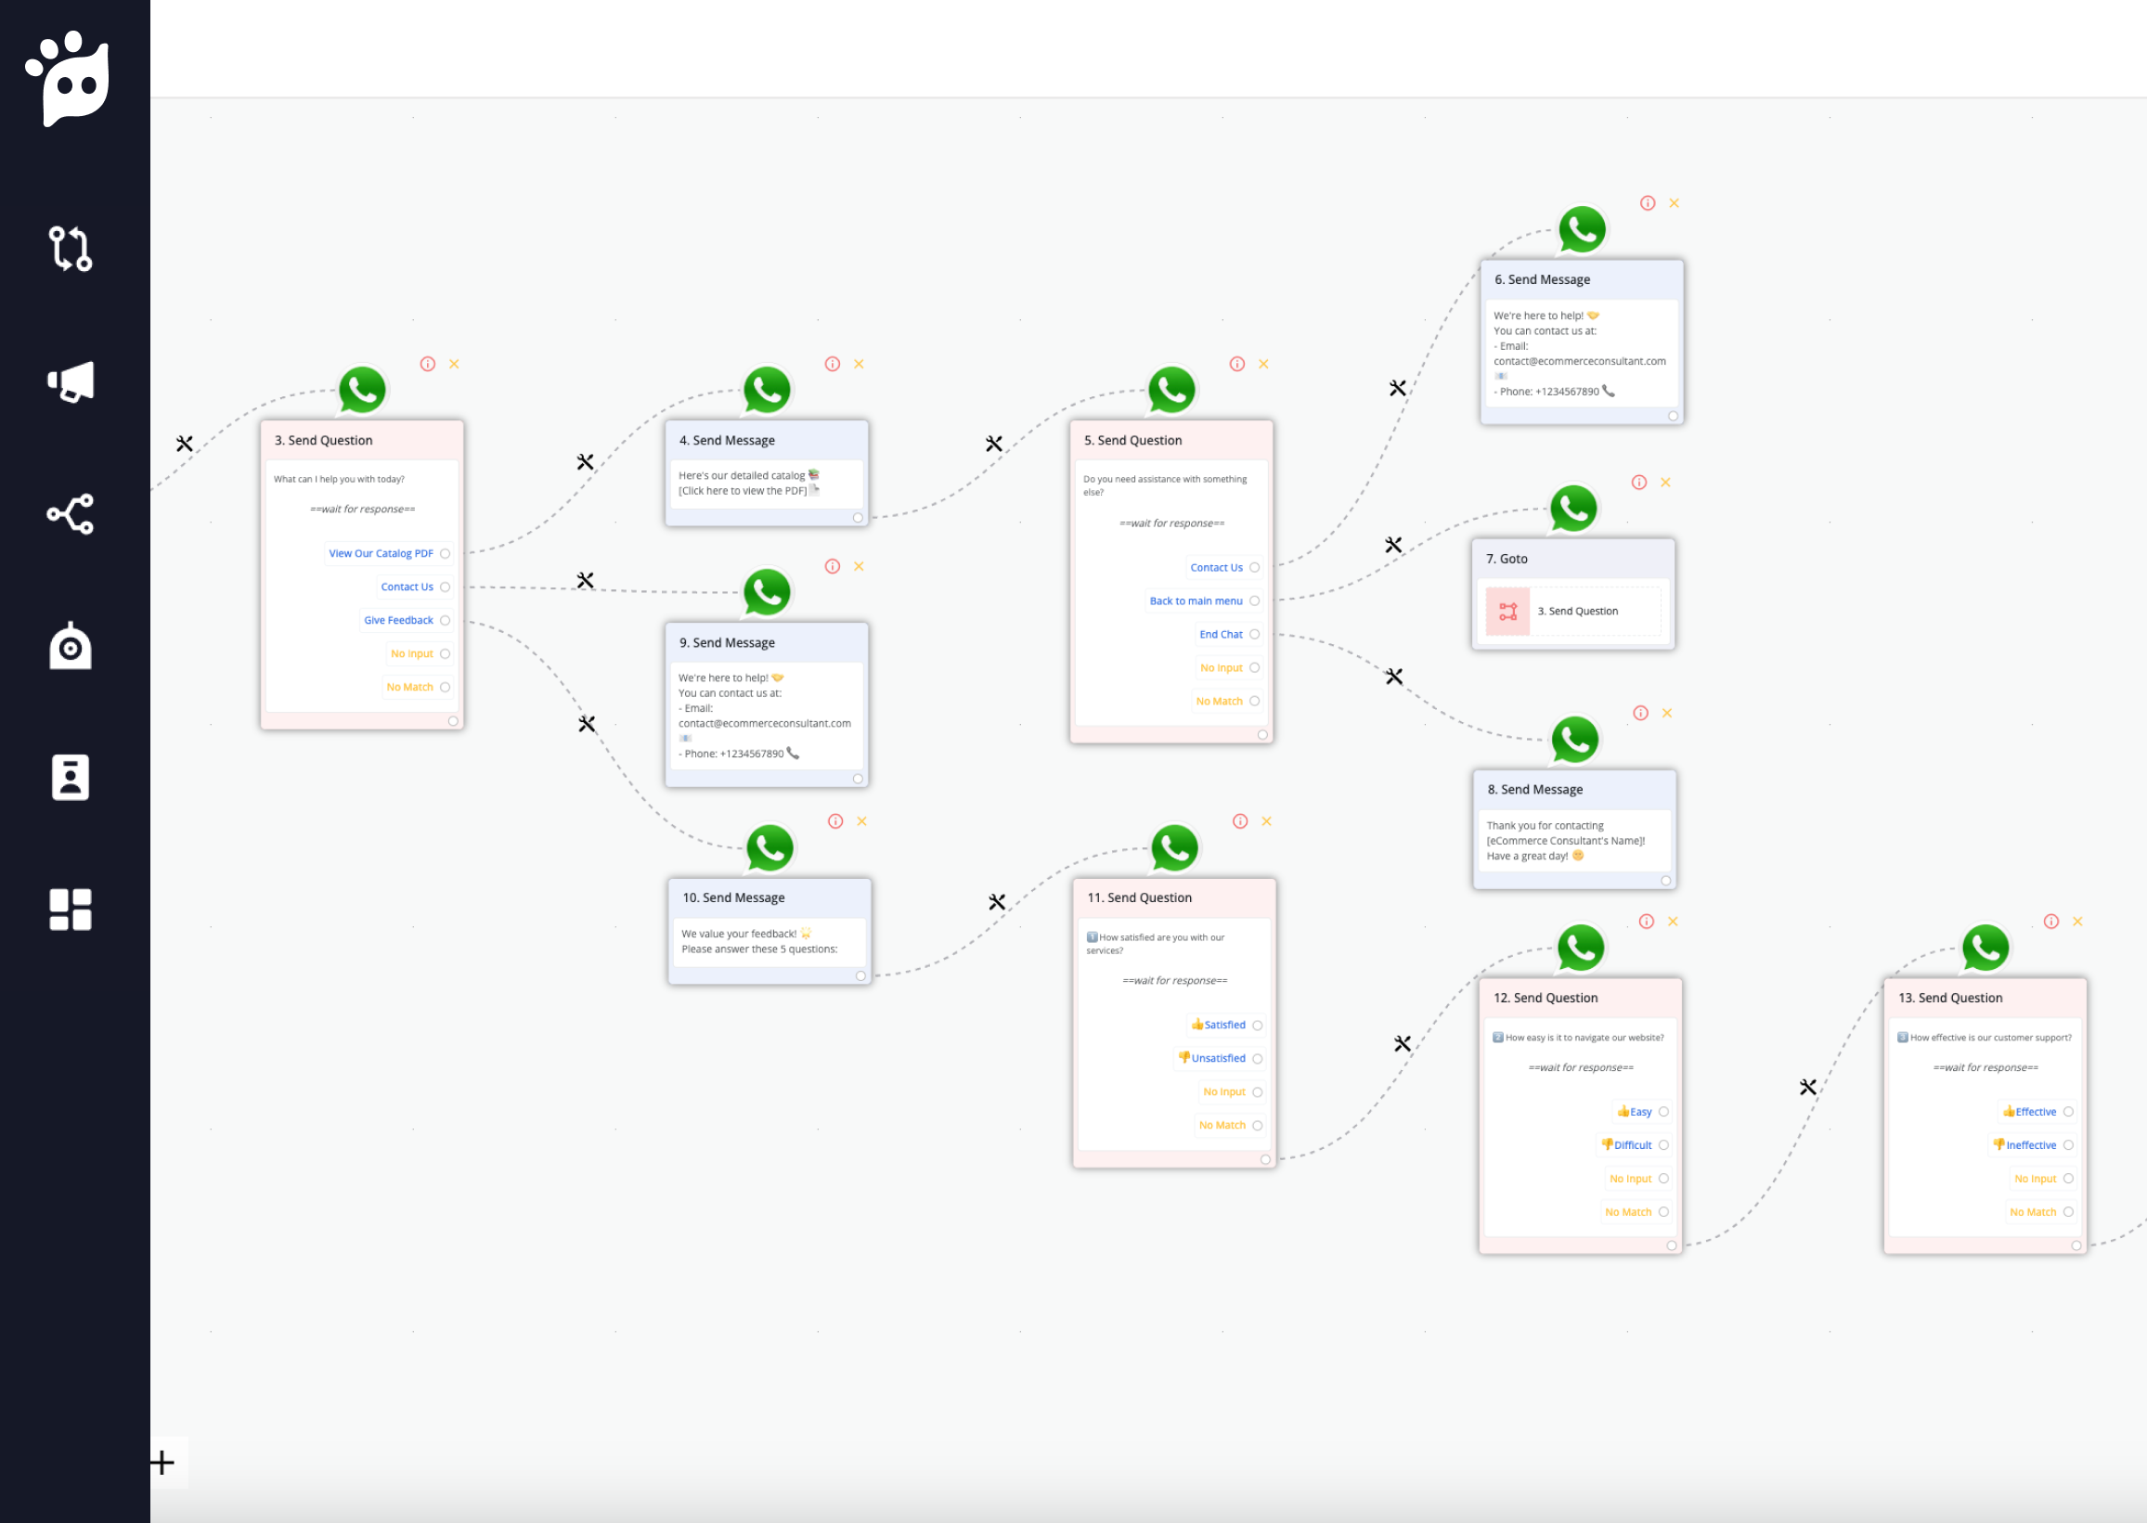Click the webcam icon in the sidebar
The height and width of the screenshot is (1523, 2147).
tap(71, 646)
